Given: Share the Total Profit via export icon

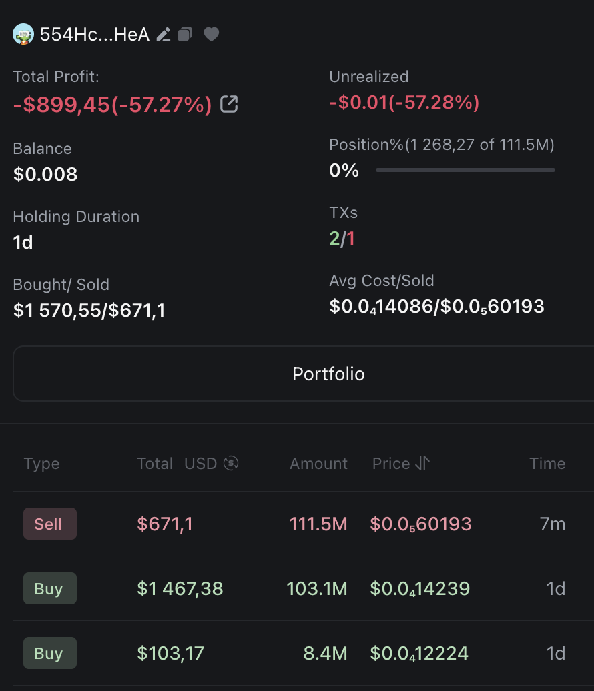Looking at the screenshot, I should [x=229, y=104].
